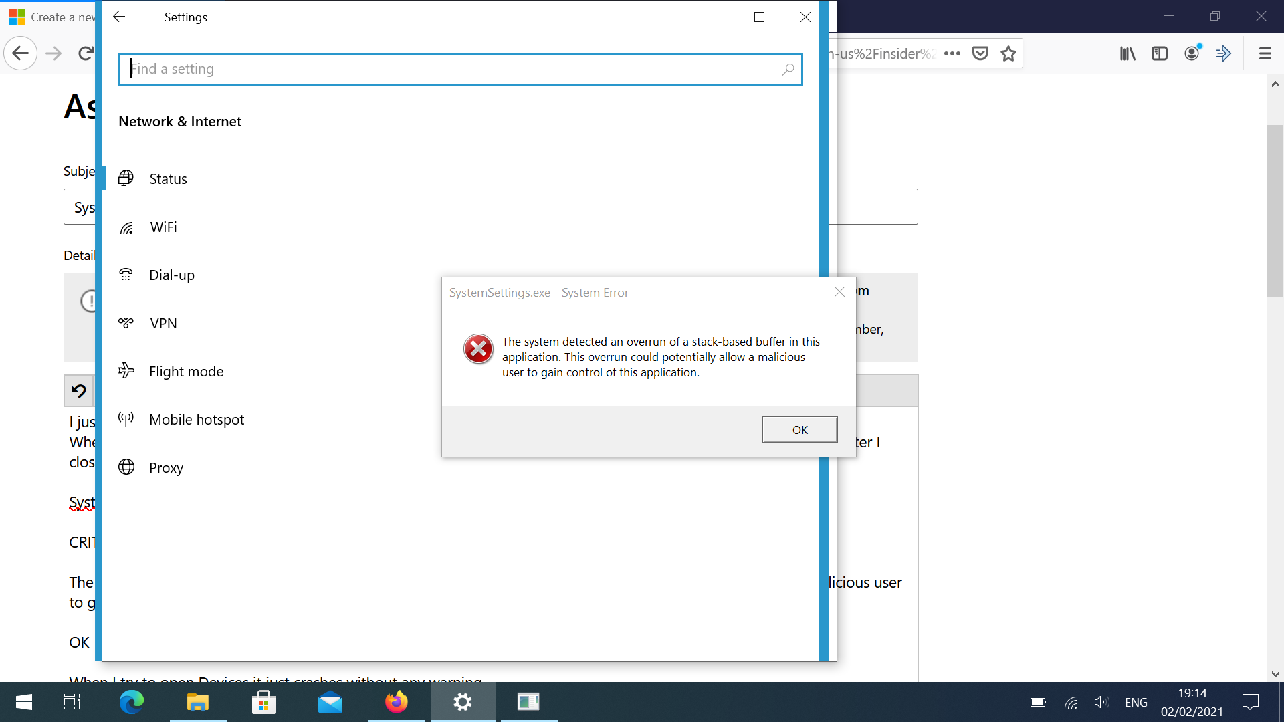Open Dial-up settings
1284x722 pixels.
pos(172,275)
